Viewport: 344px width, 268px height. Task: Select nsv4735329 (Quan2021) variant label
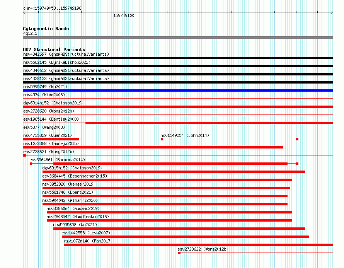[x=48, y=135]
